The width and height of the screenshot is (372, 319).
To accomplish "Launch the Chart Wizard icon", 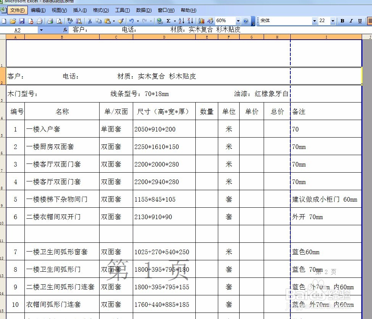I will point(201,21).
